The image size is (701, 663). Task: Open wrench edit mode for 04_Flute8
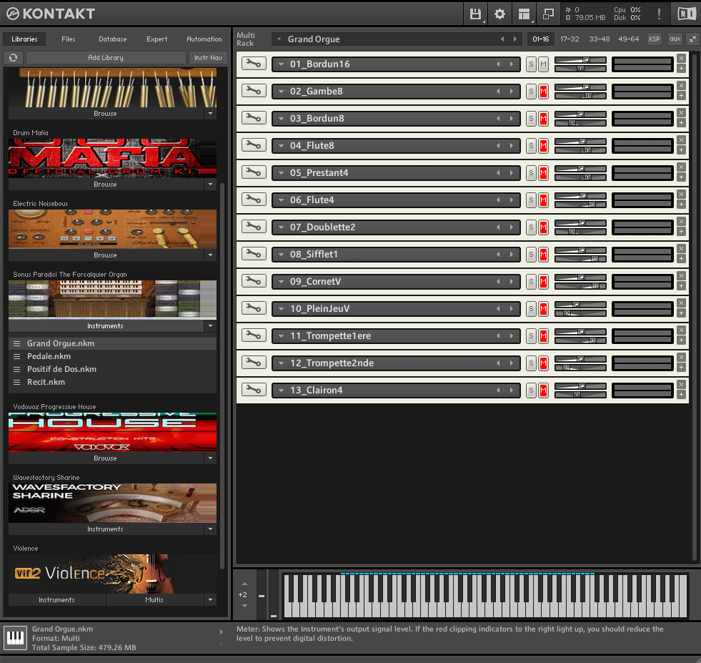[x=254, y=145]
